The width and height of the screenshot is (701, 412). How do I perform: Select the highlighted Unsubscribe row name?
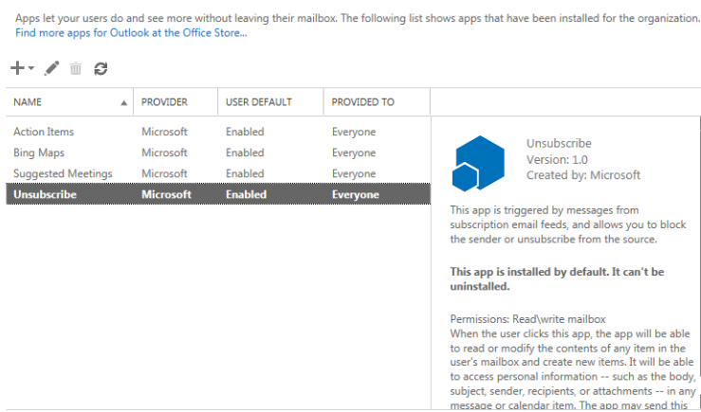[x=45, y=194]
